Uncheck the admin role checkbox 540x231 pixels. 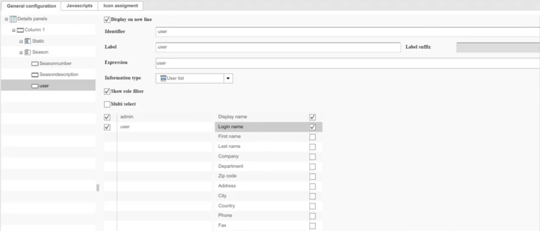pyautogui.click(x=107, y=117)
